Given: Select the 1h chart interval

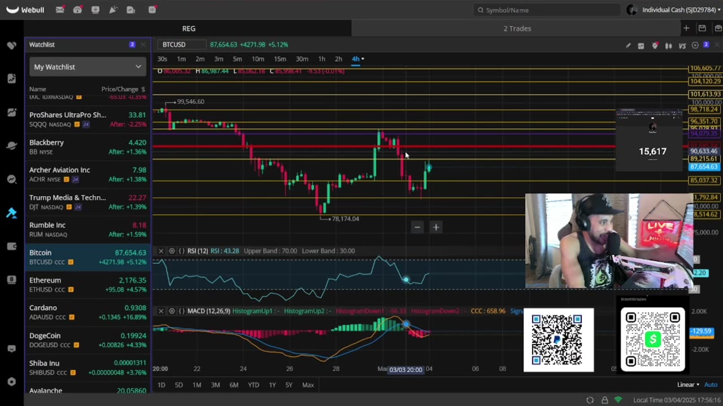Looking at the screenshot, I should point(321,59).
